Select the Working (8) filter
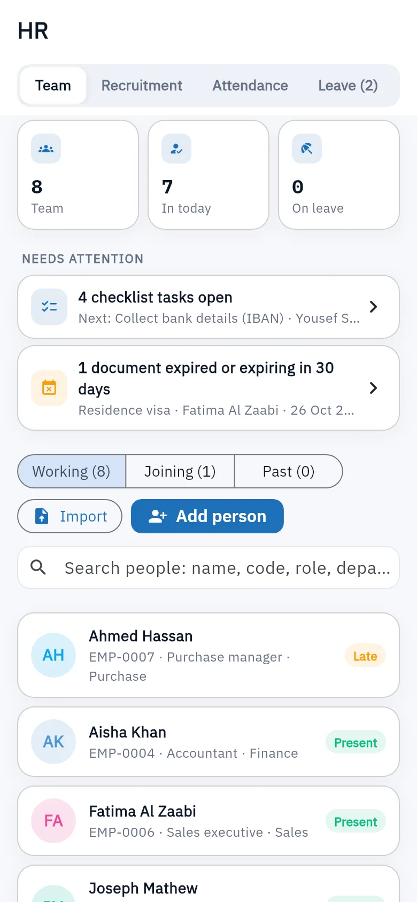Screen dimensions: 417x902 (72, 471)
